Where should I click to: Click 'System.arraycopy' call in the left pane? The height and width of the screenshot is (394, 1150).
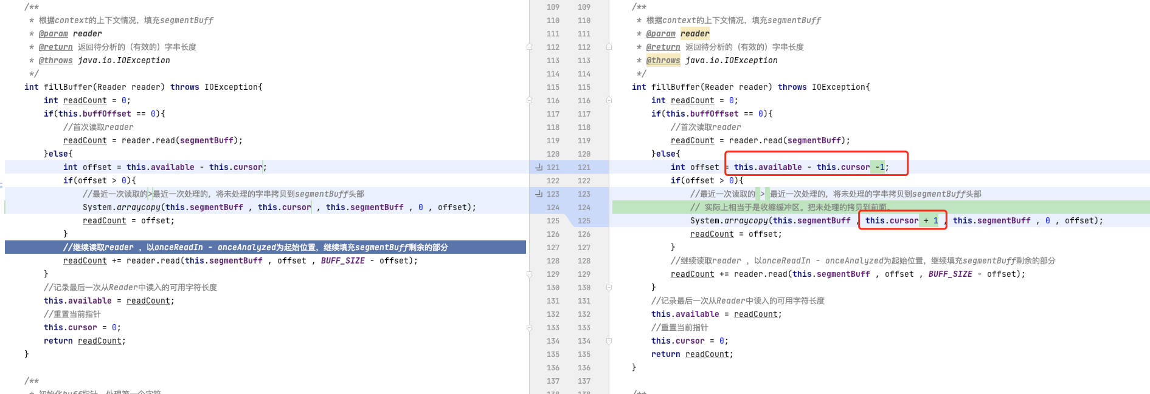coord(122,207)
